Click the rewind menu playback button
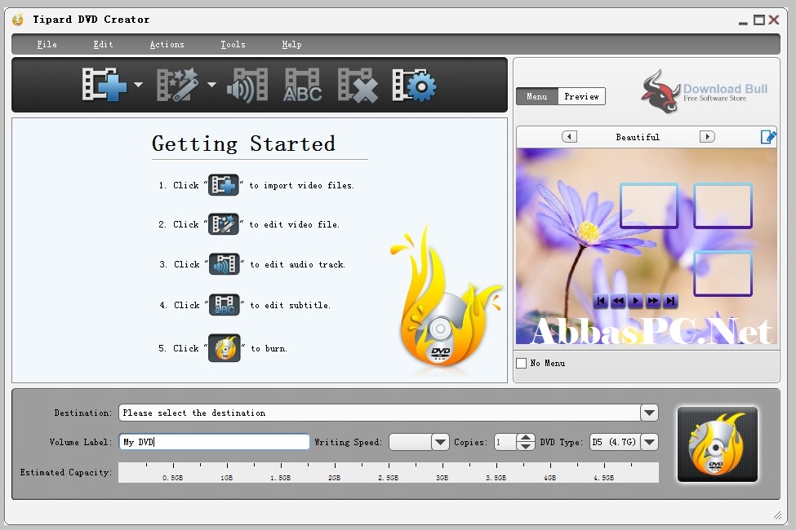 coord(618,301)
